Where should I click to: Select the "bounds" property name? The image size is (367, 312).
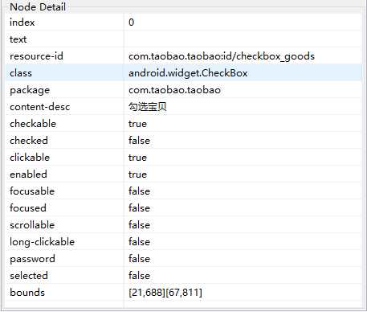(x=27, y=293)
